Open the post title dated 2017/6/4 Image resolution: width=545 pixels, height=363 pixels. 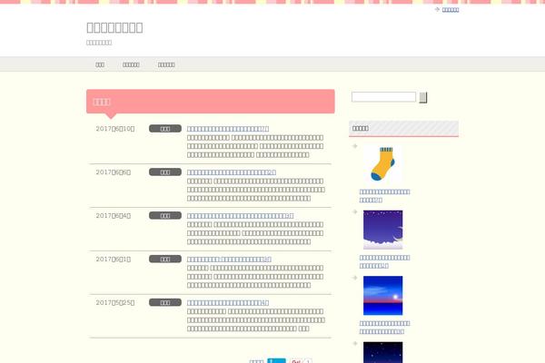pyautogui.click(x=240, y=216)
